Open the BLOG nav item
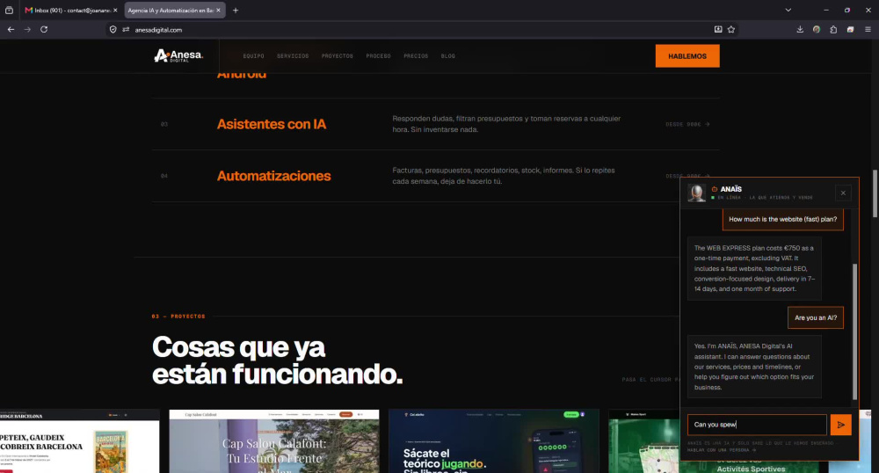Screen dimensions: 879x473 pyautogui.click(x=448, y=56)
